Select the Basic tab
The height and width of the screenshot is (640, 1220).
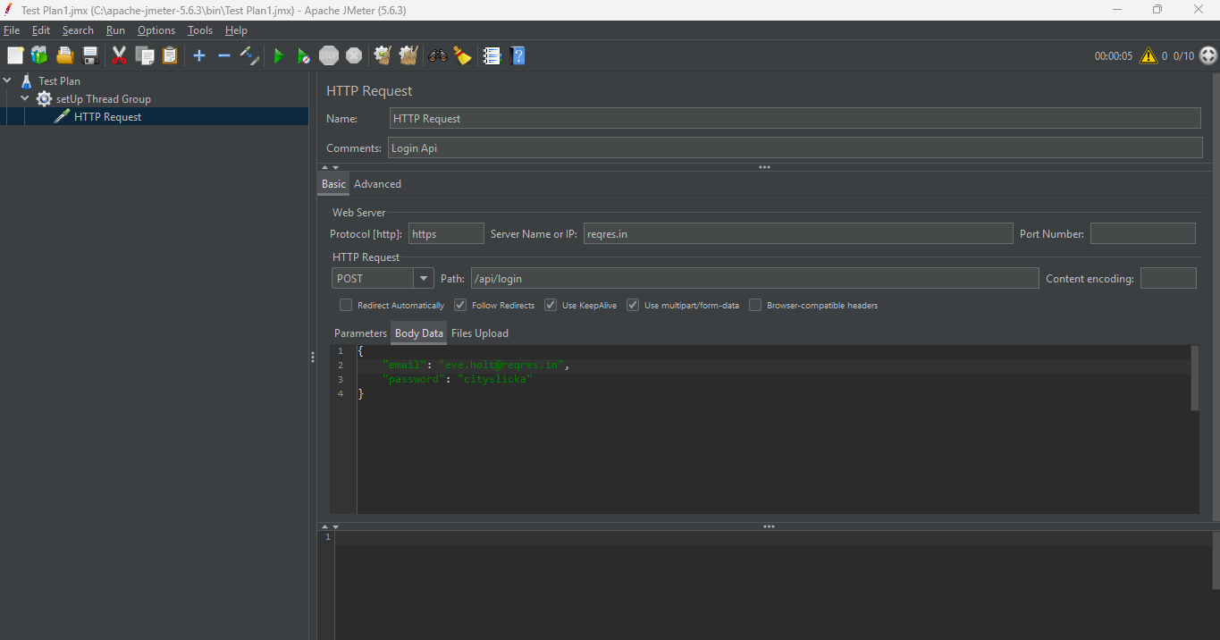click(333, 184)
